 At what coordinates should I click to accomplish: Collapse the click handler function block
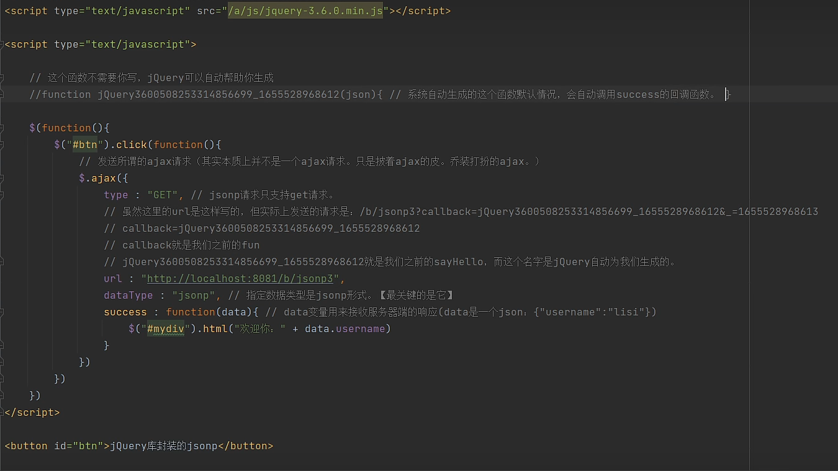pos(4,144)
